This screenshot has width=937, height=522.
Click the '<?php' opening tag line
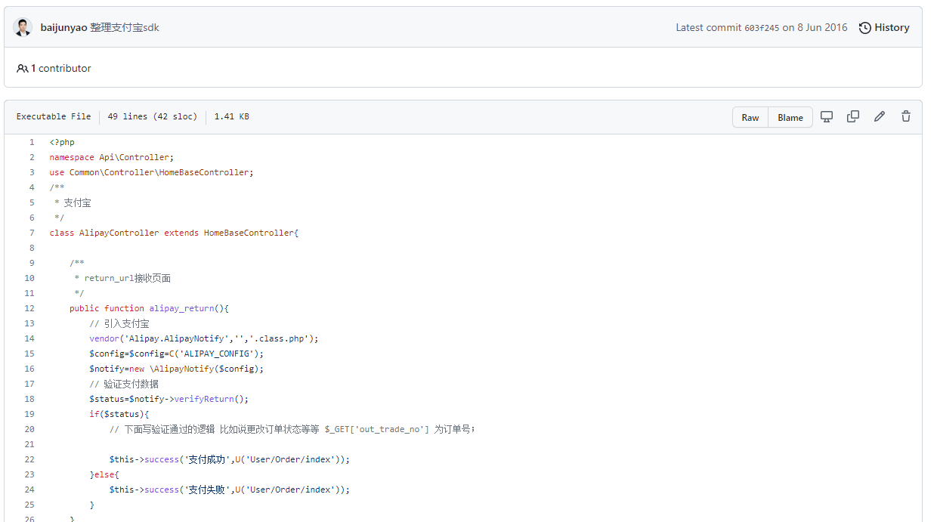pyautogui.click(x=62, y=142)
